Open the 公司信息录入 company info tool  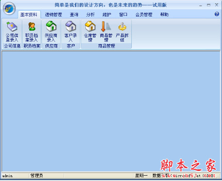12,32
